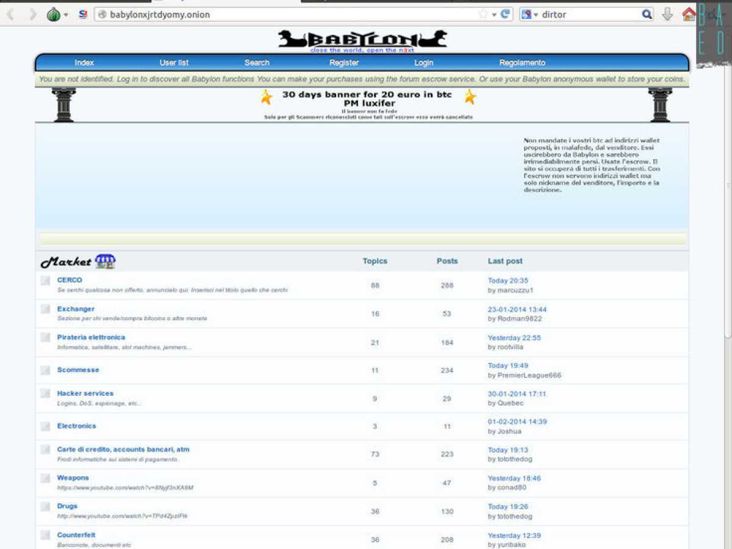Open the search engine selector dropdown
Viewport: 732px width, 549px height.
point(530,14)
